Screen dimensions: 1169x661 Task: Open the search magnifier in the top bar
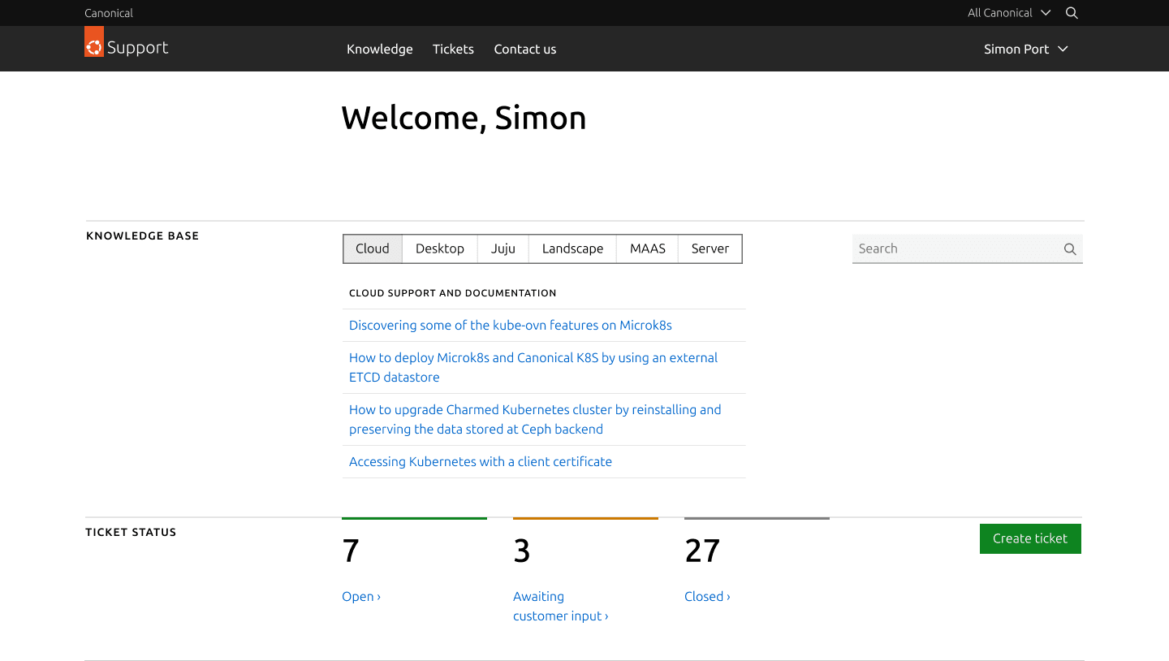[x=1072, y=13]
